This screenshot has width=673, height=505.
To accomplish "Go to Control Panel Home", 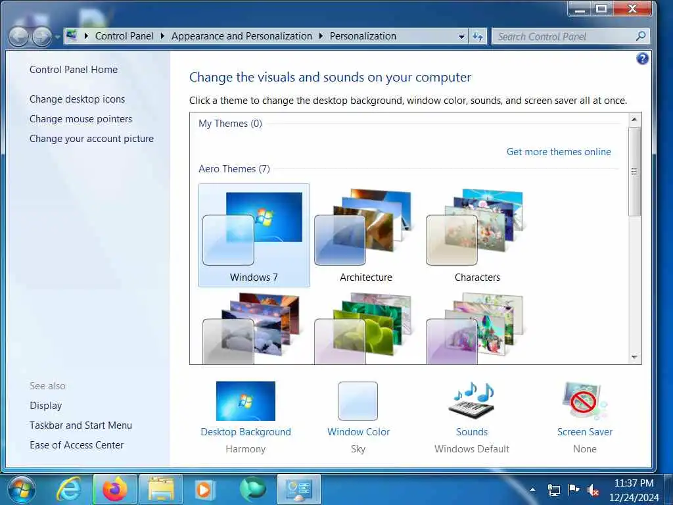I will pos(74,70).
